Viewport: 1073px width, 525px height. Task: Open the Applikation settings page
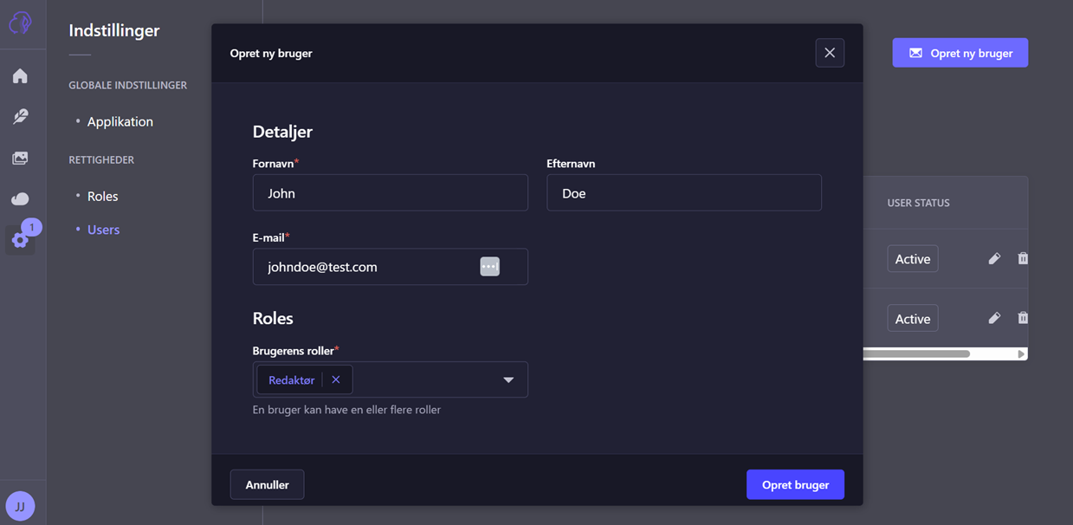[x=120, y=121]
